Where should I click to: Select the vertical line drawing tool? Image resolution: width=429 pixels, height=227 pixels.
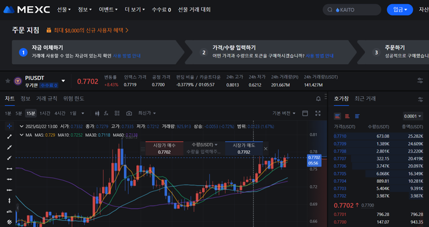click(10, 200)
